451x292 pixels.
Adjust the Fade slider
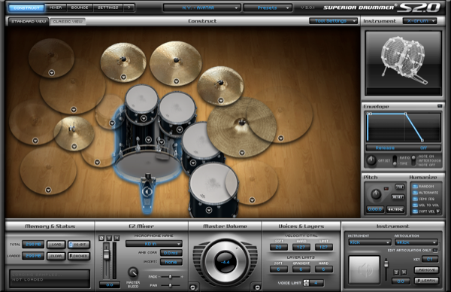point(171,276)
